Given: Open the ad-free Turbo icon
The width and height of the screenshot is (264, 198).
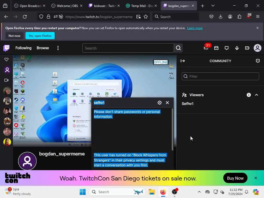Looking at the screenshot, I should coord(247,48).
